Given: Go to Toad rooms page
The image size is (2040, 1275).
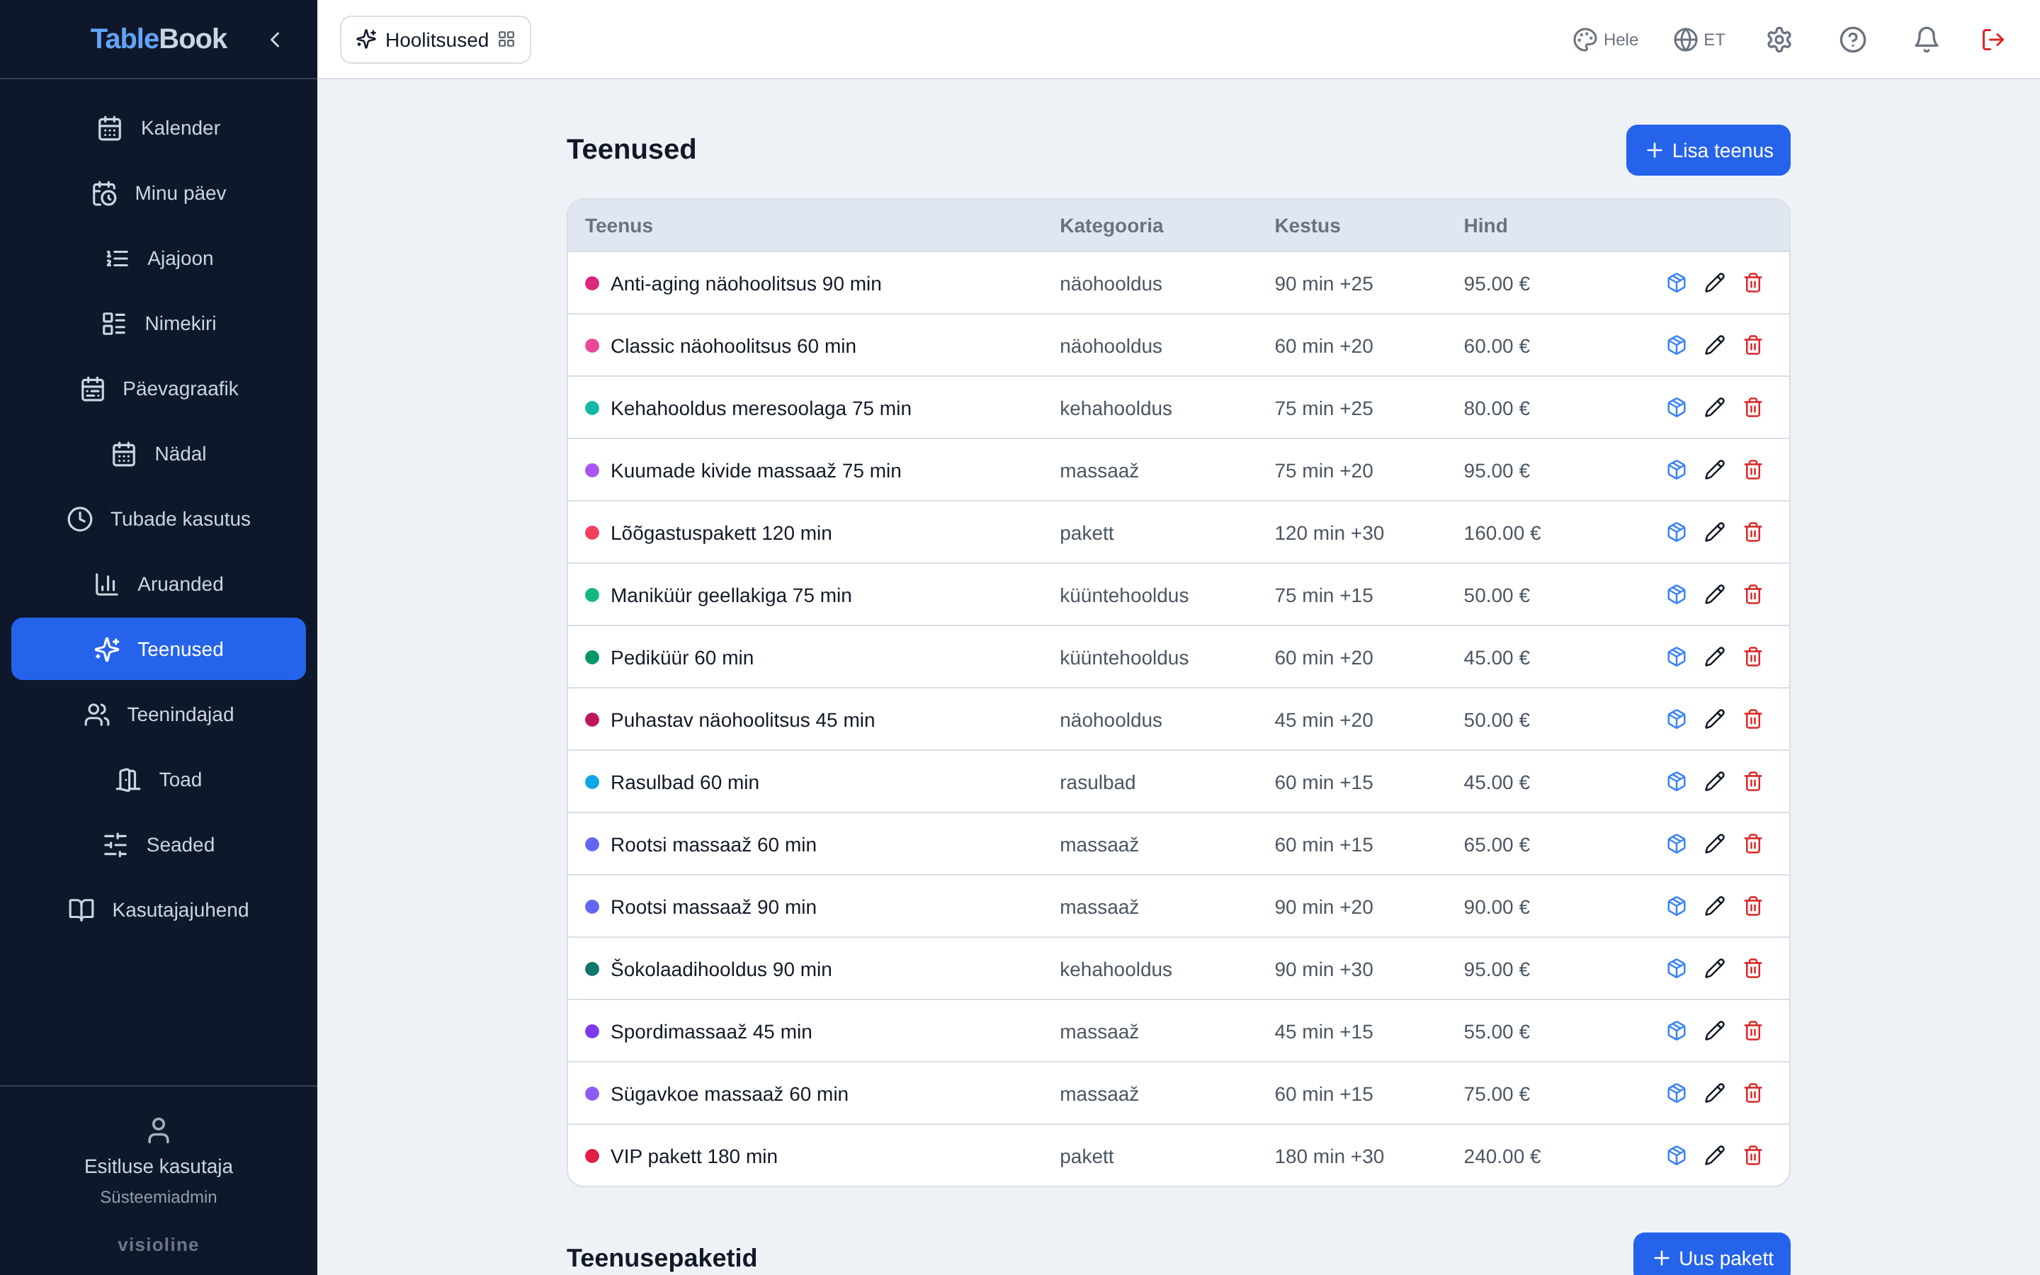Looking at the screenshot, I should click(x=159, y=779).
